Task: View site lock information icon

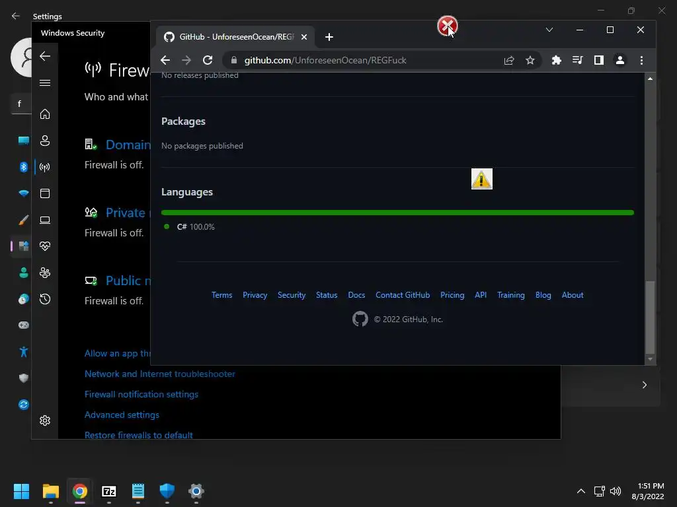Action: click(x=234, y=60)
